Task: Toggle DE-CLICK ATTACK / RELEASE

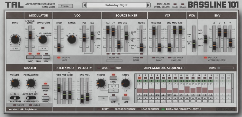Action: point(205,57)
